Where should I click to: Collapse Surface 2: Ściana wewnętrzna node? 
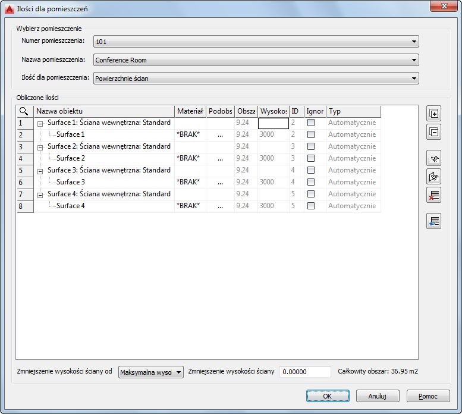40,148
